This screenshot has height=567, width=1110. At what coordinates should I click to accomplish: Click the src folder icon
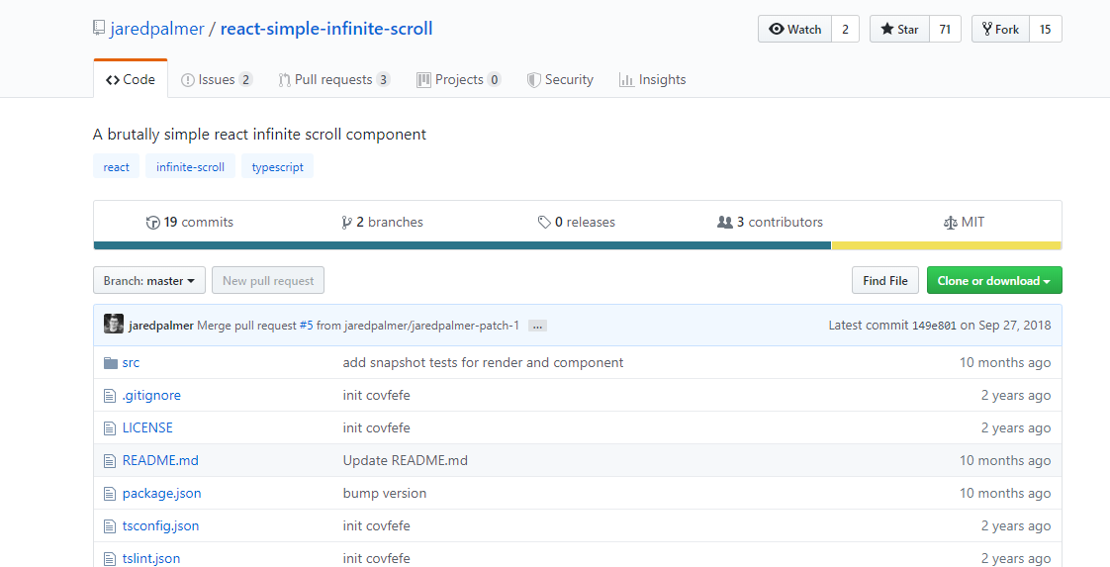pos(111,363)
